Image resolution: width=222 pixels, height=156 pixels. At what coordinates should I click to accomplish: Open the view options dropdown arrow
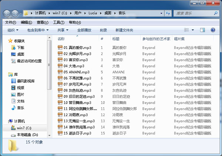point(193,30)
